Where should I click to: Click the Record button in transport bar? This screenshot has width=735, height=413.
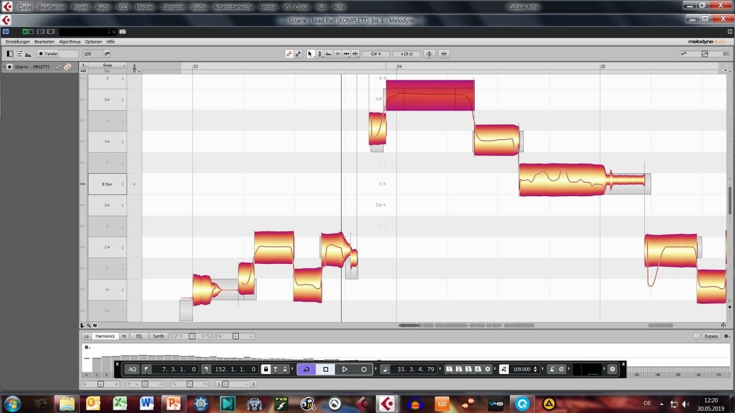pyautogui.click(x=363, y=369)
